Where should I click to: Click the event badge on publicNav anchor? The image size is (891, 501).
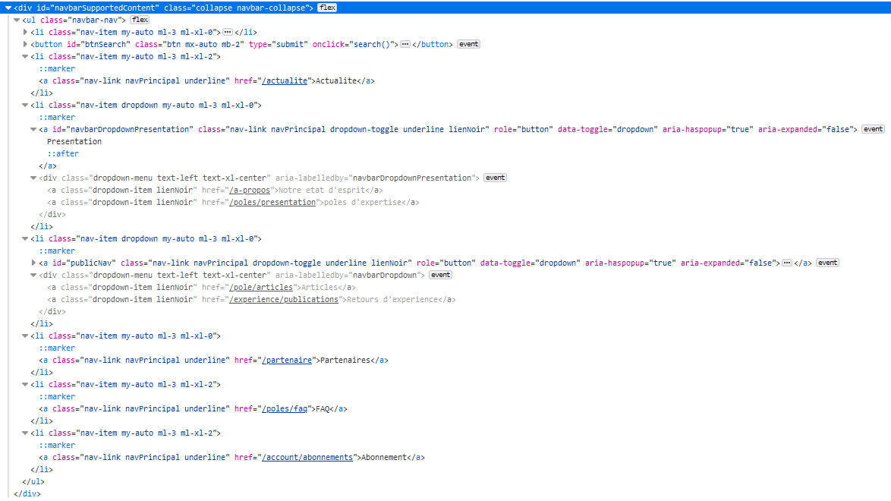click(x=827, y=263)
